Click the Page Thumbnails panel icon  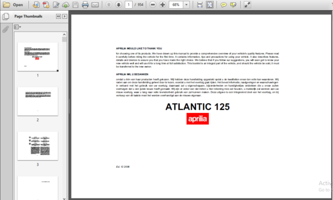[x=6, y=16]
